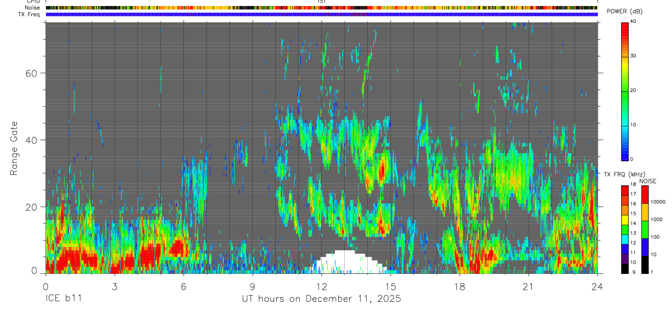Screen dimensions: 672x310
Task: Click the 60 range gate tick label
Action: [32, 73]
